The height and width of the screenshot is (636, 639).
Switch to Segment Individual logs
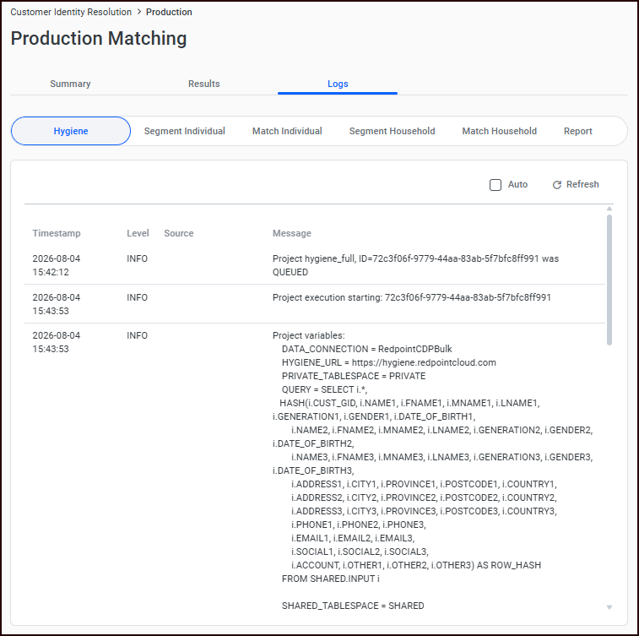click(185, 131)
